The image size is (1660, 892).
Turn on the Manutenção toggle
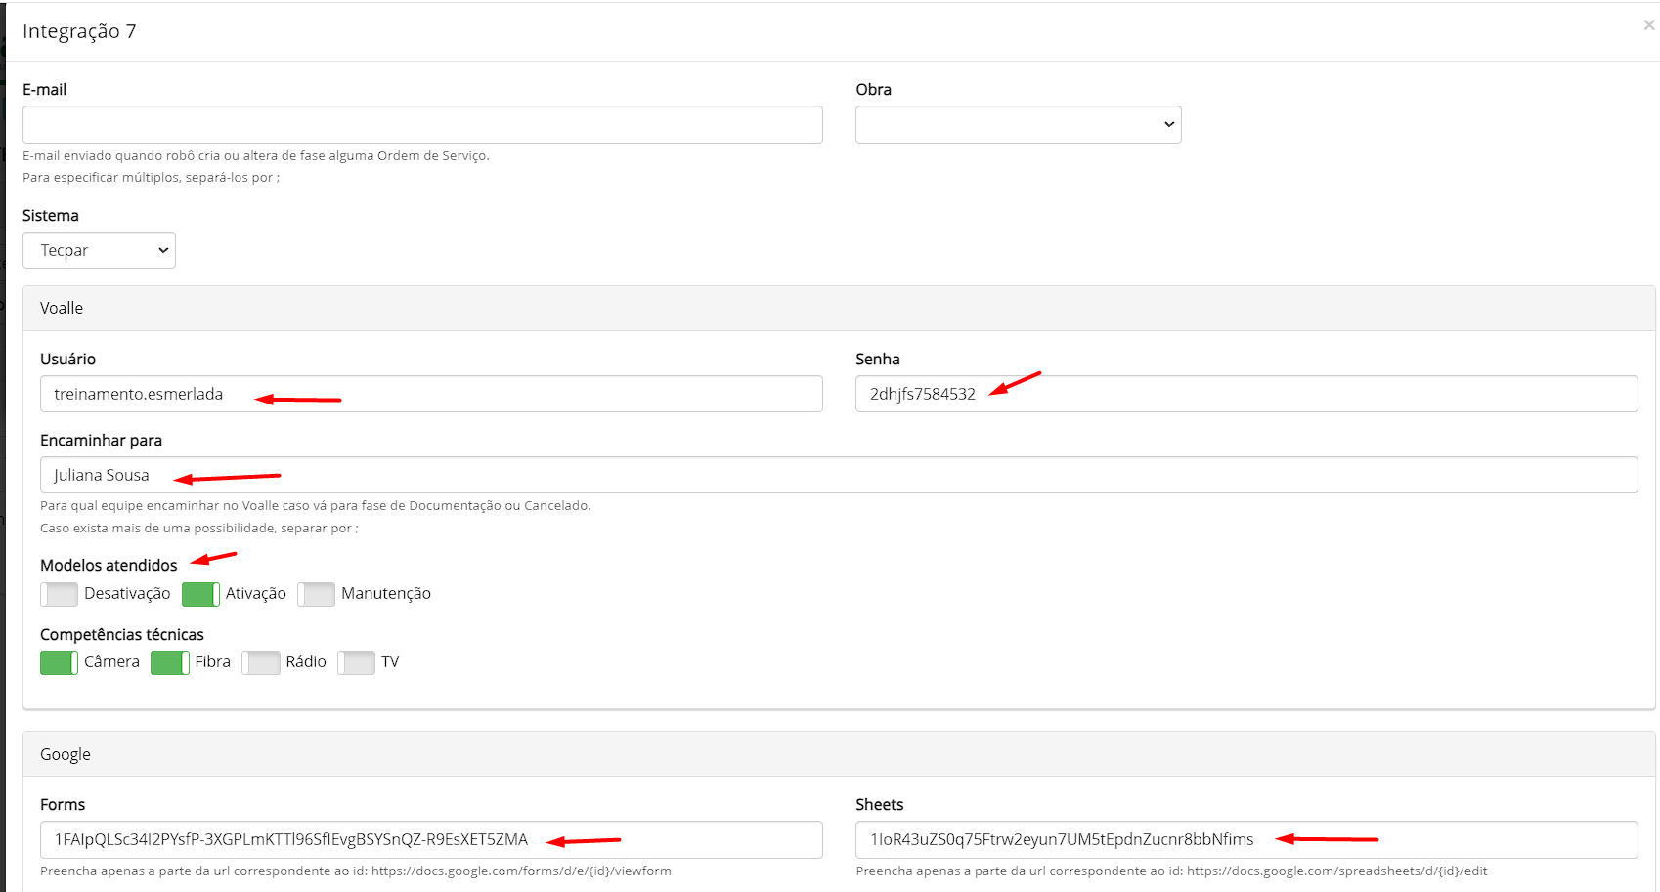(x=316, y=594)
